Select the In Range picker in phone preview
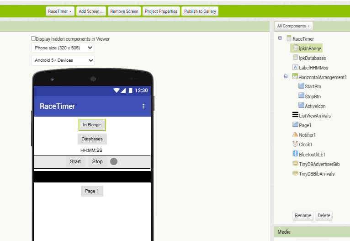This screenshot has height=241, width=350. (x=92, y=125)
